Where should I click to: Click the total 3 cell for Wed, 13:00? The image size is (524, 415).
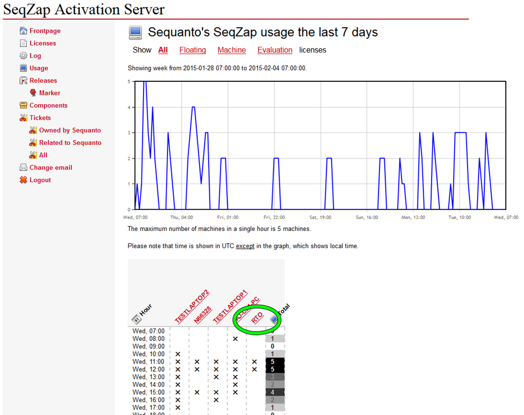click(275, 377)
